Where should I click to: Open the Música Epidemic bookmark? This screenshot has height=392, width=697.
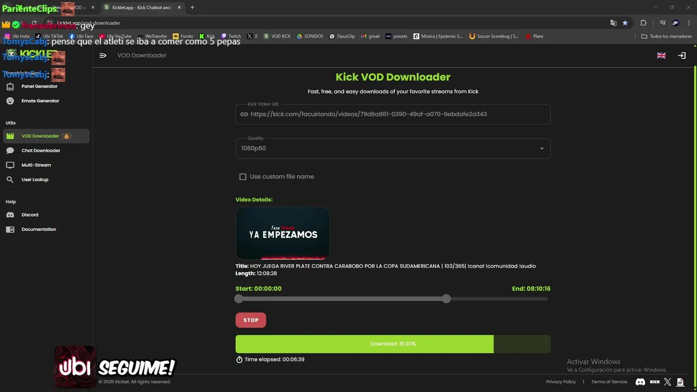pyautogui.click(x=438, y=36)
